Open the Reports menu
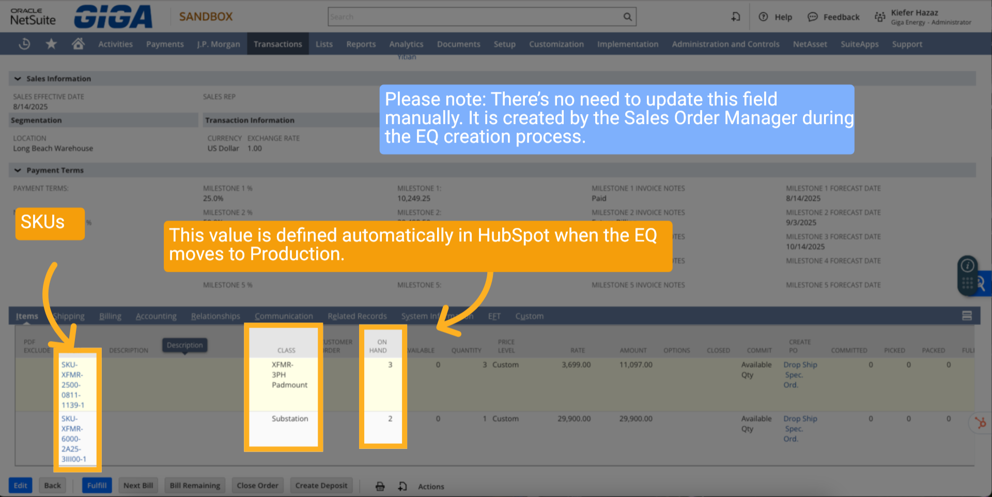This screenshot has height=497, width=992. 361,44
